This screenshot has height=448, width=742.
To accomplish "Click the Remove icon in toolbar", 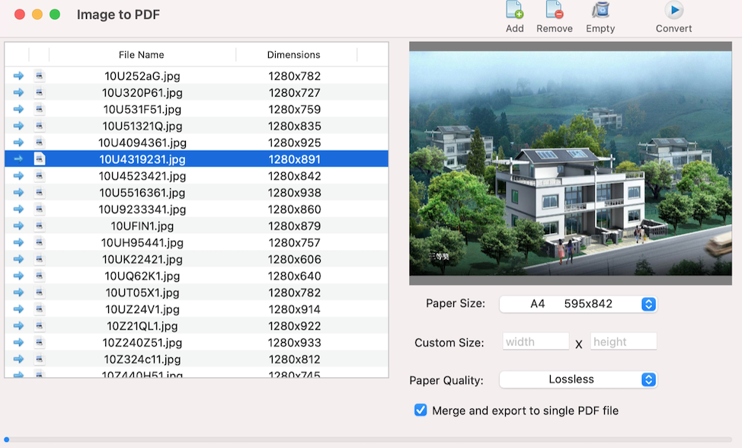I will coord(554,11).
